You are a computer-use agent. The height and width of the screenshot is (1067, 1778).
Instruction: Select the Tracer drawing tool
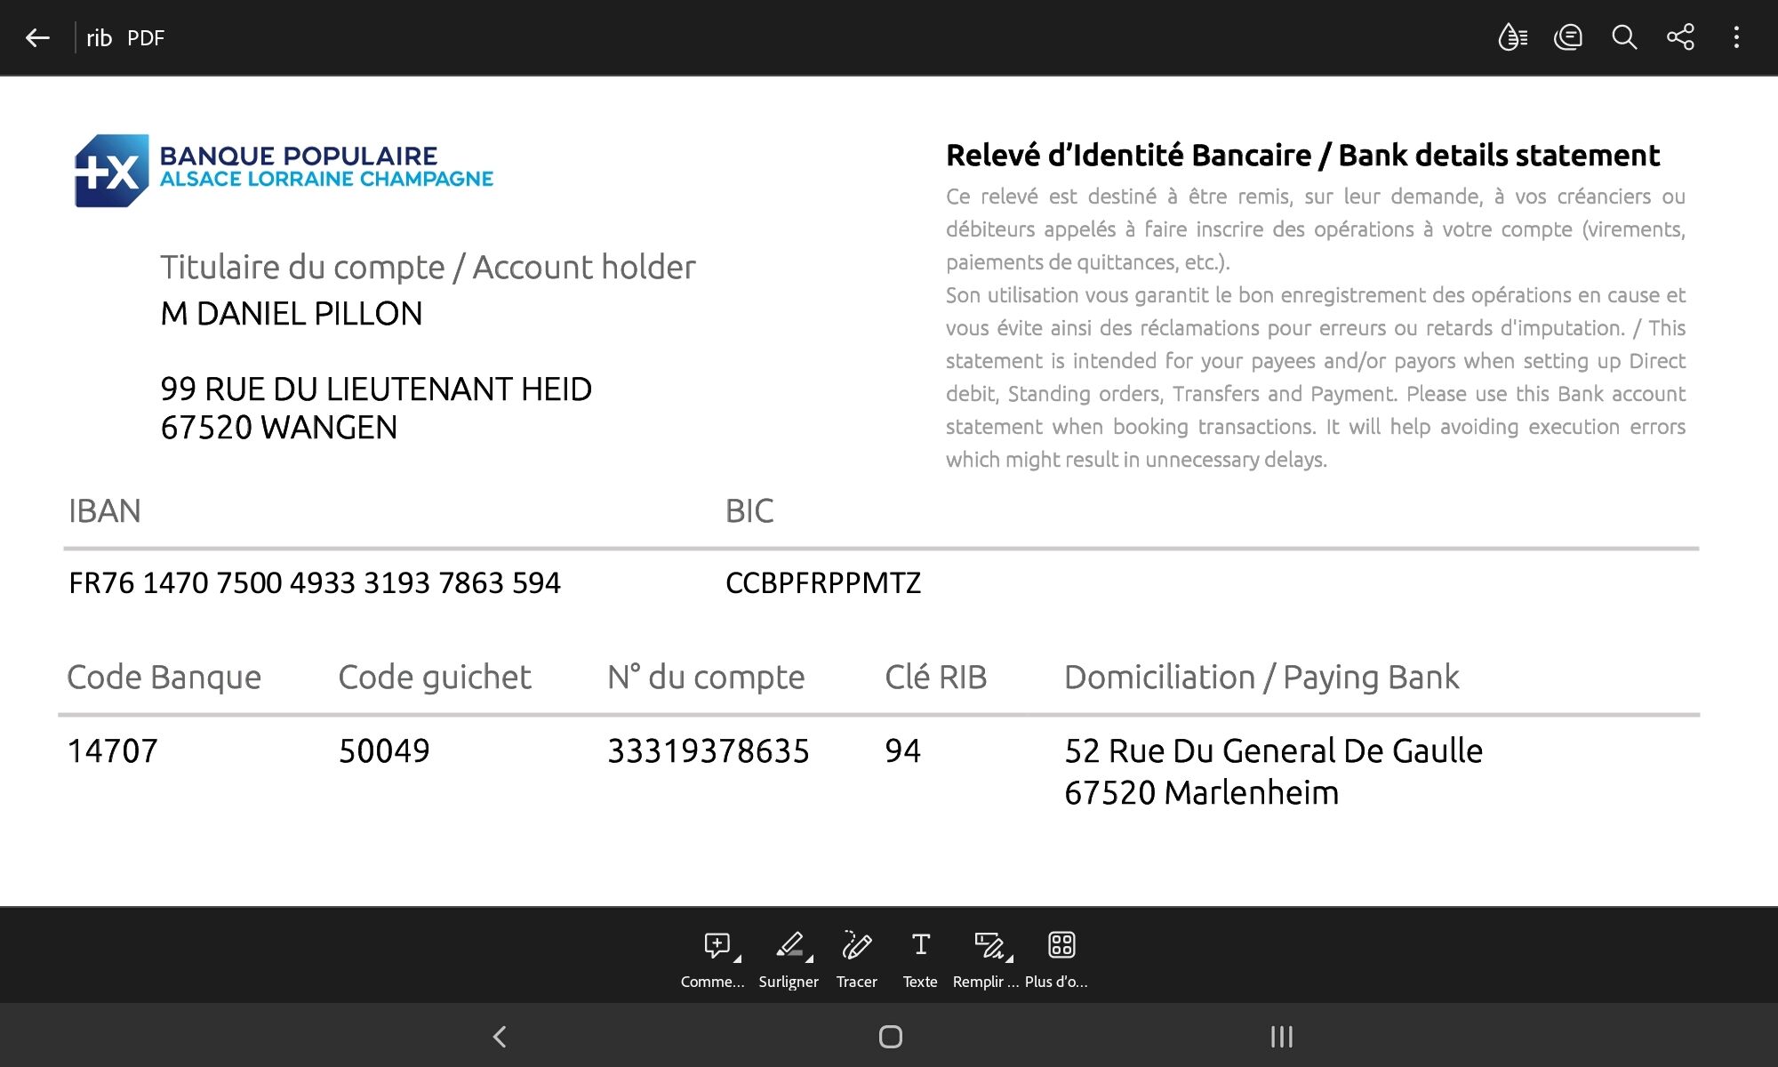coord(856,945)
